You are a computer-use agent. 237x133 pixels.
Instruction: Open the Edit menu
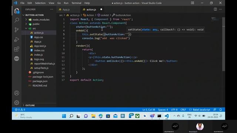30,3
